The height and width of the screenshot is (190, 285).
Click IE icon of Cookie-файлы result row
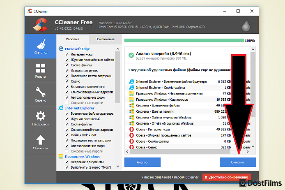coord(131,88)
